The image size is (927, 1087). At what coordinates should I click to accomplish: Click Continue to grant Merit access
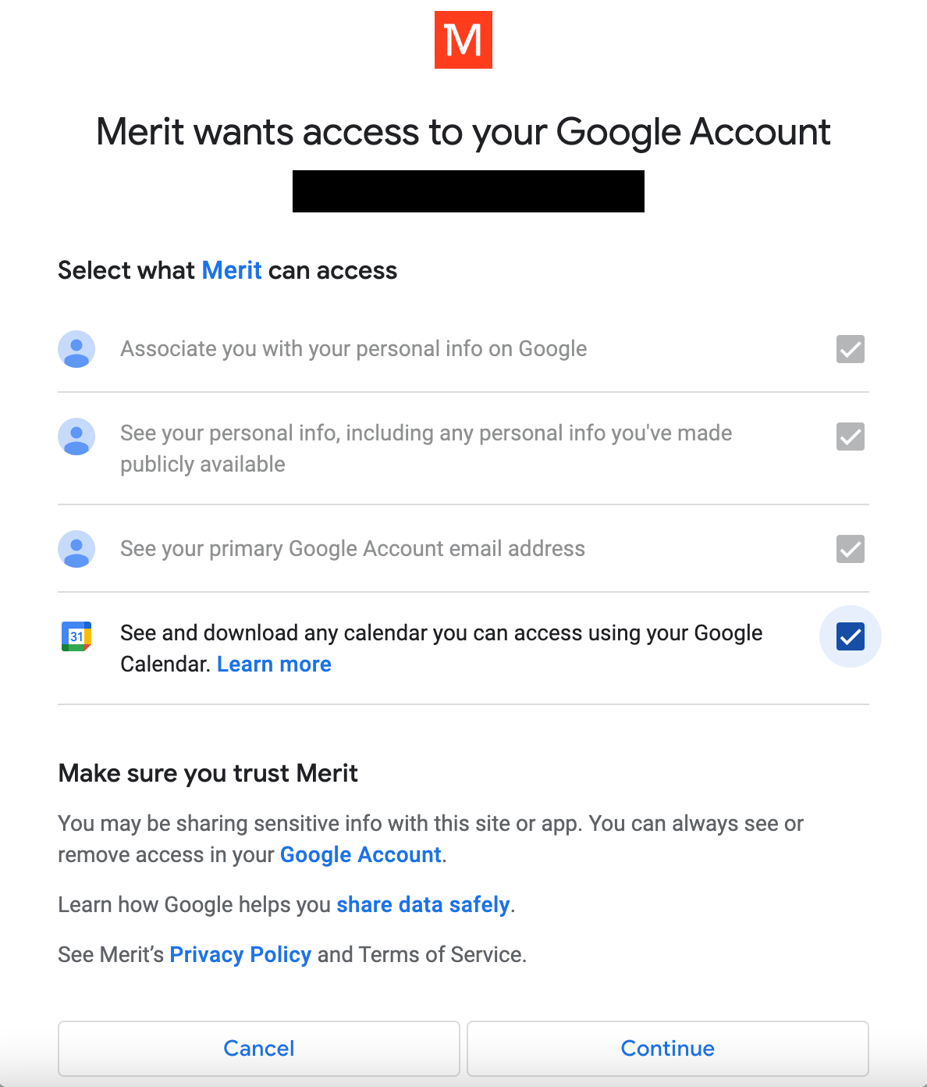pyautogui.click(x=667, y=1049)
